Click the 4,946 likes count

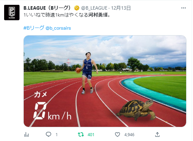(x=129, y=134)
